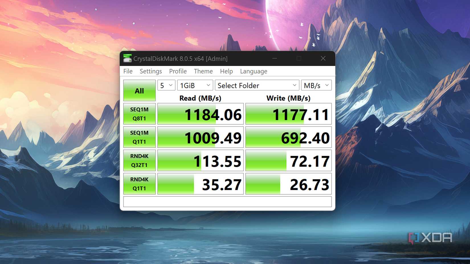Click the 692.40 write result

(289, 137)
